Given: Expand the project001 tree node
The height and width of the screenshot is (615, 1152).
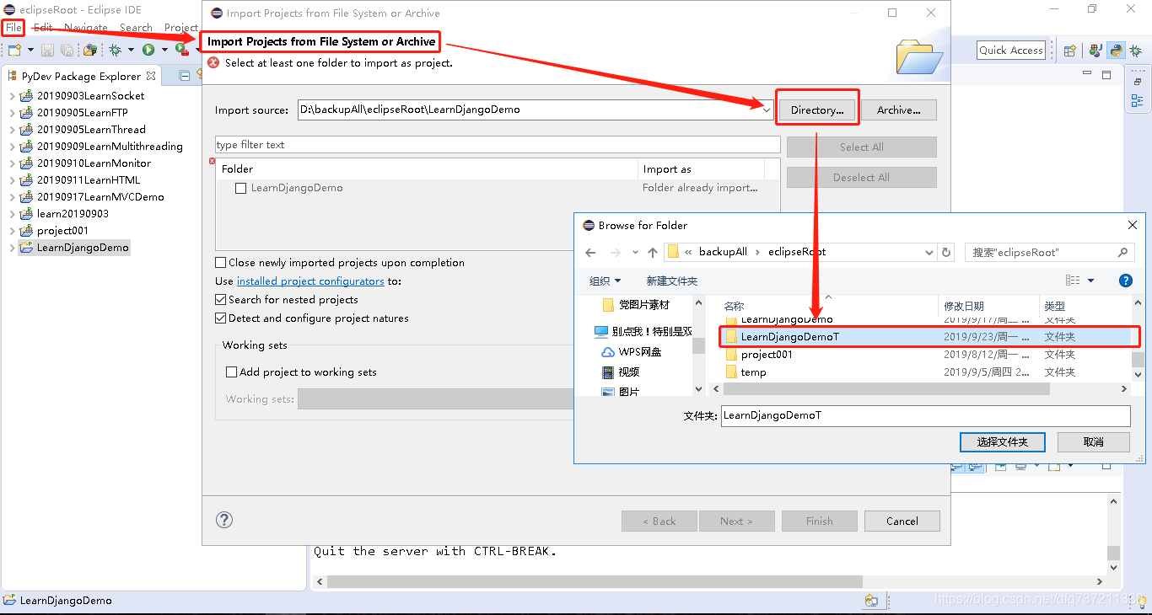Looking at the screenshot, I should pyautogui.click(x=12, y=231).
